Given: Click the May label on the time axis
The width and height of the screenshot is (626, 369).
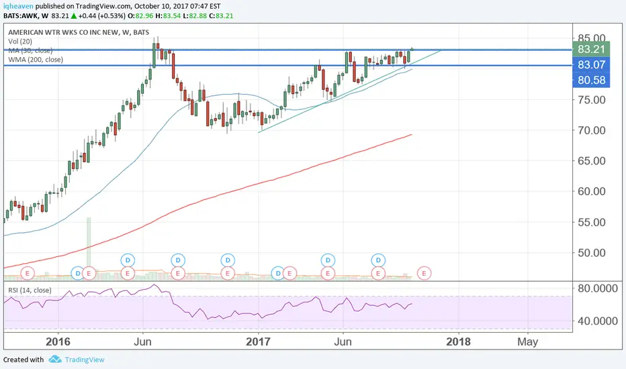Looking at the screenshot, I should (x=527, y=342).
